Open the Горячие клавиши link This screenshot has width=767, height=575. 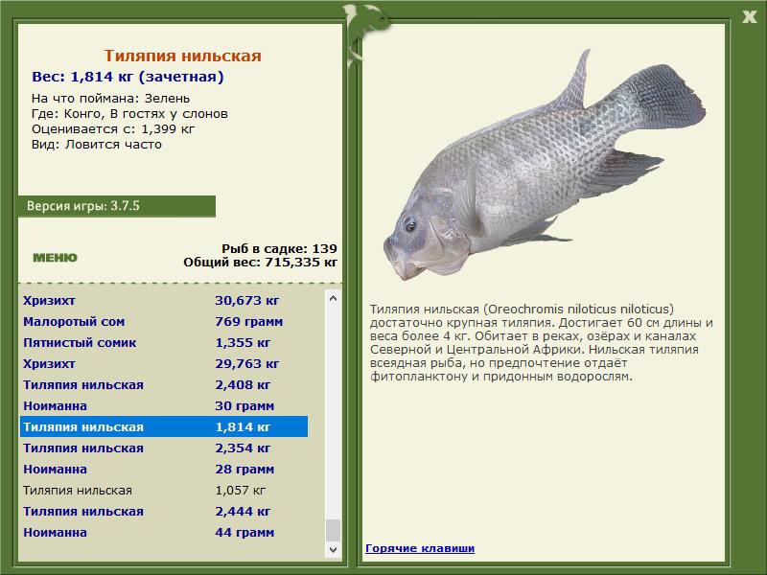click(419, 548)
